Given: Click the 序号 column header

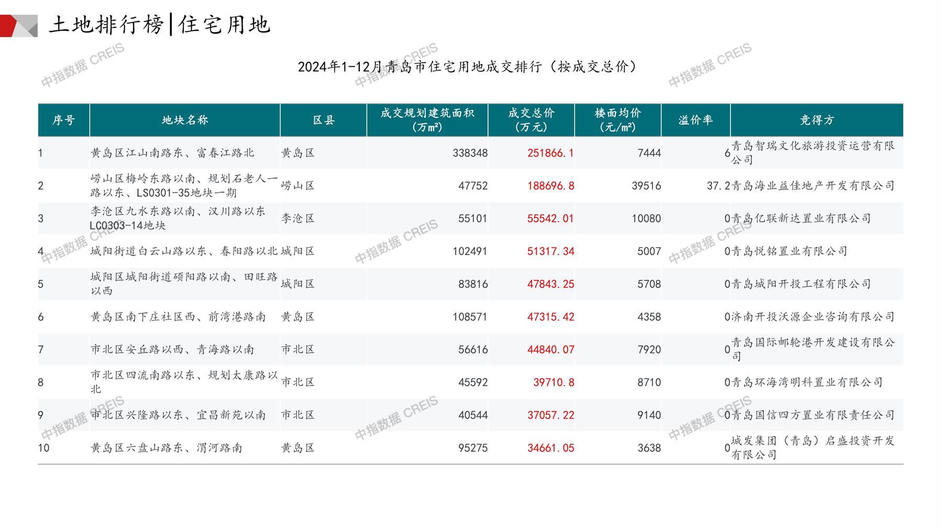Looking at the screenshot, I should tap(63, 120).
